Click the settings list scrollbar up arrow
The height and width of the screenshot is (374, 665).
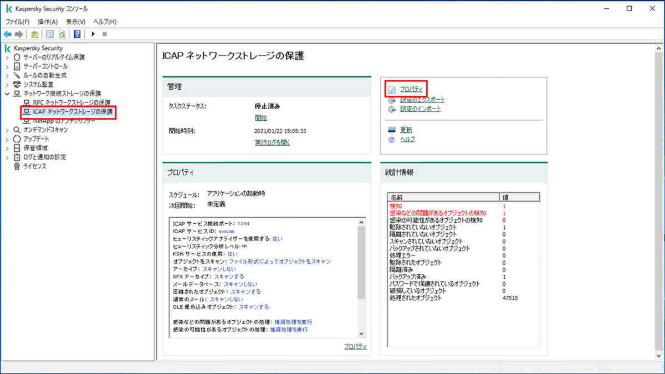click(x=361, y=223)
